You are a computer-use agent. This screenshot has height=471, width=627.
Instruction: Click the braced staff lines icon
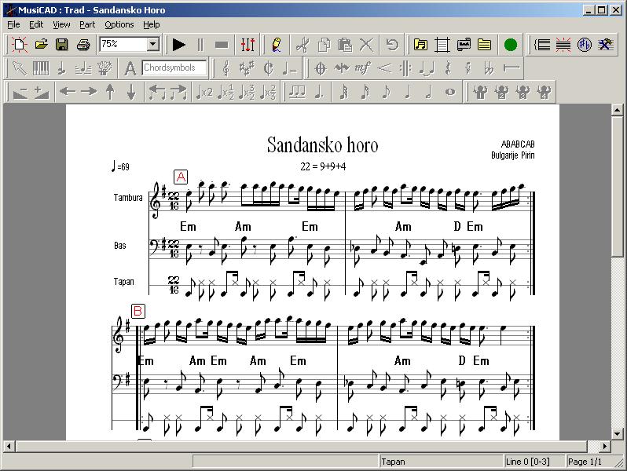[542, 45]
